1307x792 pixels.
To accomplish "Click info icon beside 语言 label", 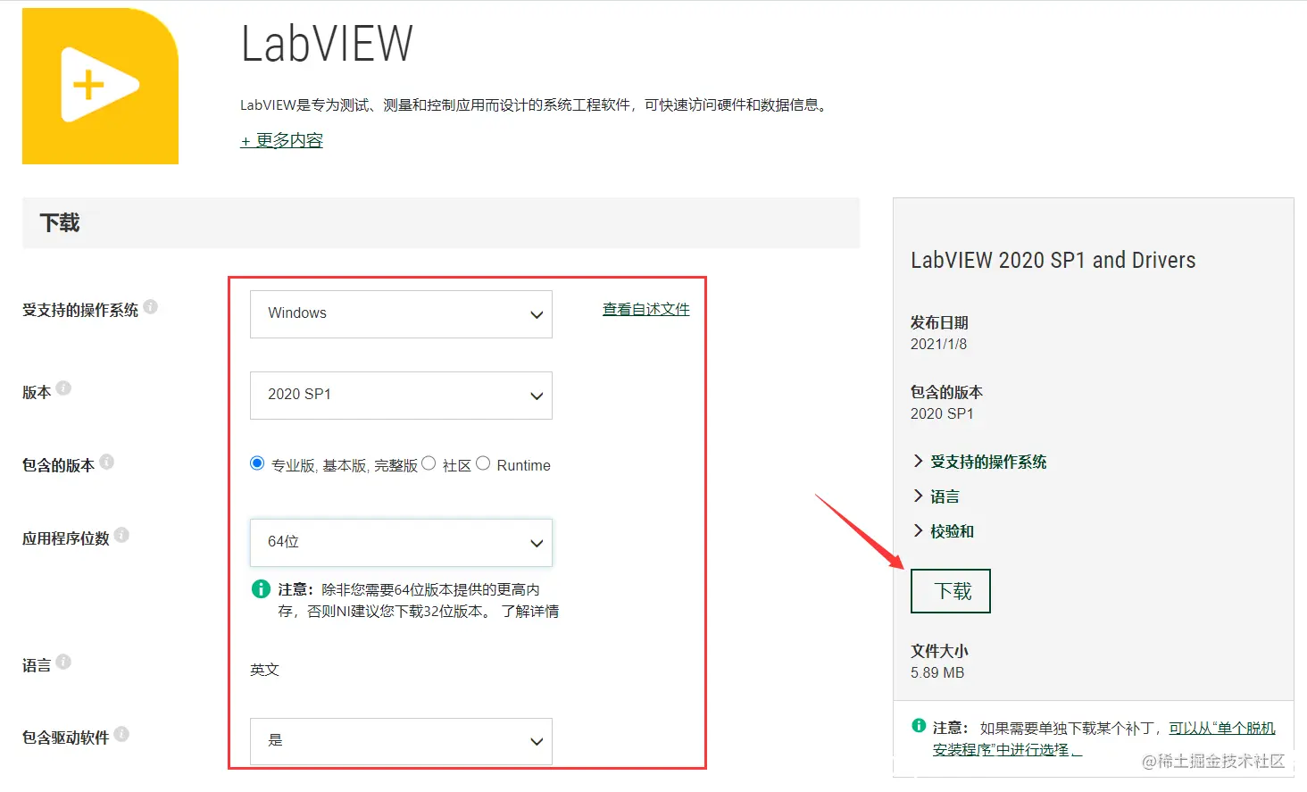I will tap(63, 662).
